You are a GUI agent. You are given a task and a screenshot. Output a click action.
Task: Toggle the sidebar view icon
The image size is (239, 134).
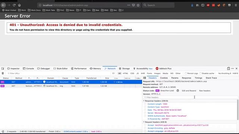pos(203,5)
